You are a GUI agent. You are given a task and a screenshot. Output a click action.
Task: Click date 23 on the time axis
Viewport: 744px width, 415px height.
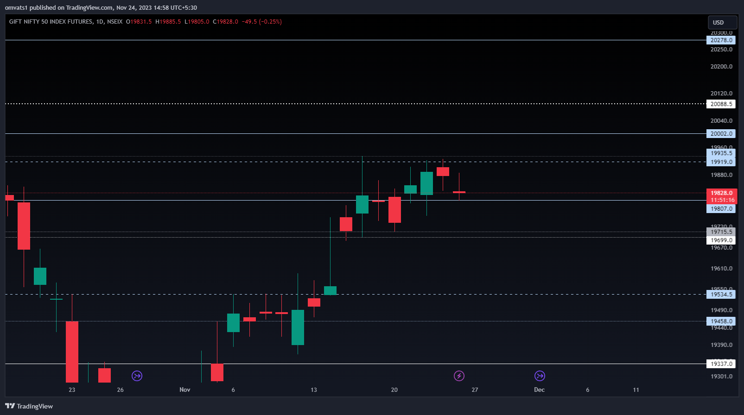[x=72, y=390]
